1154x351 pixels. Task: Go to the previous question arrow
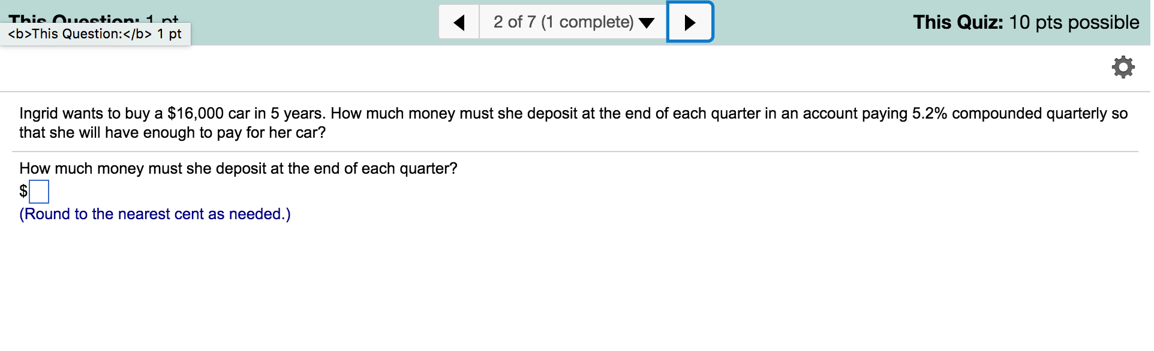(x=459, y=23)
